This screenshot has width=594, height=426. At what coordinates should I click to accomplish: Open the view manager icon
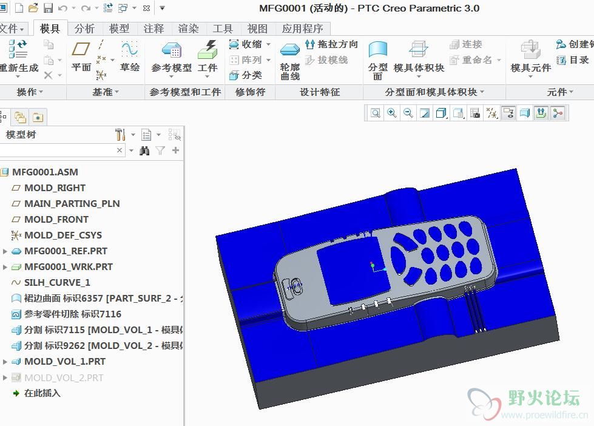click(475, 113)
